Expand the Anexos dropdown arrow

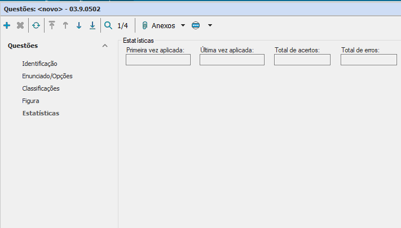183,25
